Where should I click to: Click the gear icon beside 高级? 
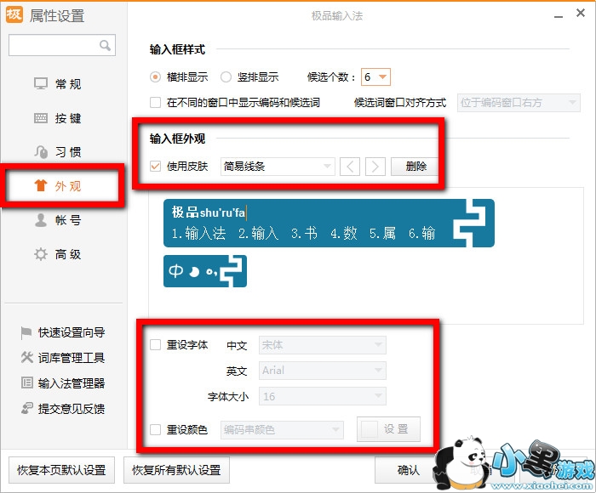pos(41,254)
